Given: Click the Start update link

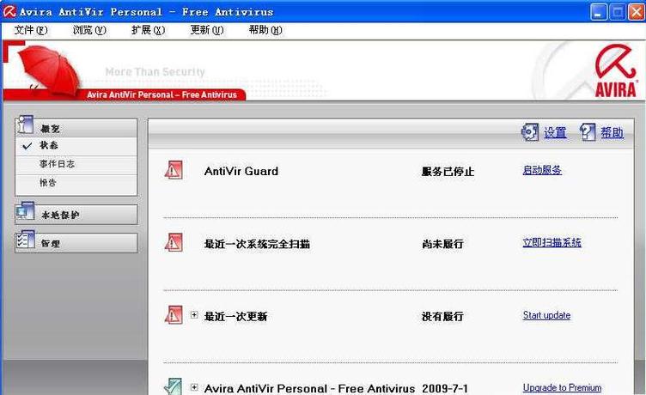Looking at the screenshot, I should [x=546, y=315].
